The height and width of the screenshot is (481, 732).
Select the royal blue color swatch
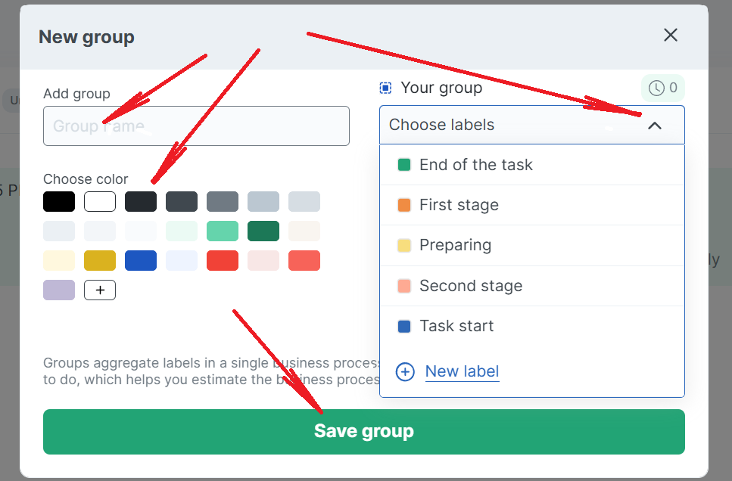tap(141, 260)
